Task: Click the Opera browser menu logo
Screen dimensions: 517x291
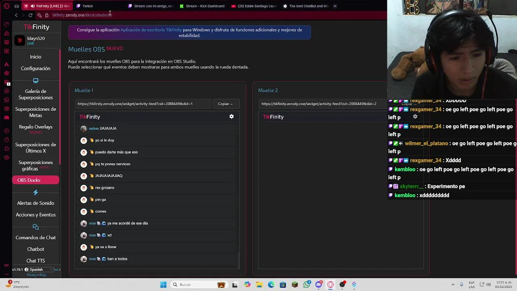Action: [6, 6]
